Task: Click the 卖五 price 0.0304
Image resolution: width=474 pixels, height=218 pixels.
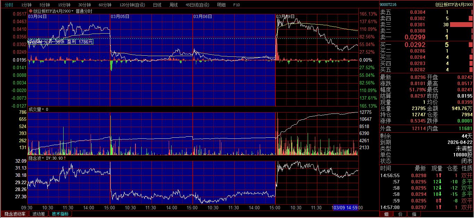Action: (x=418, y=12)
